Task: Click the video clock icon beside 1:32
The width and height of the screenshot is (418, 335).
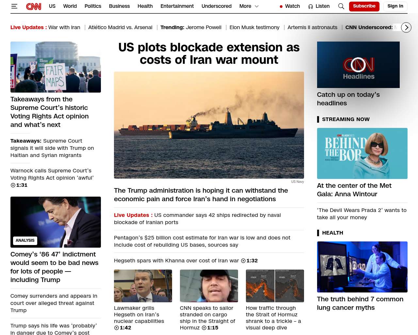Action: [x=243, y=261]
